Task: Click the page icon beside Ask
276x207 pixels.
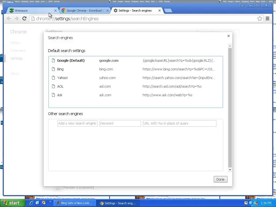Action: [x=53, y=95]
